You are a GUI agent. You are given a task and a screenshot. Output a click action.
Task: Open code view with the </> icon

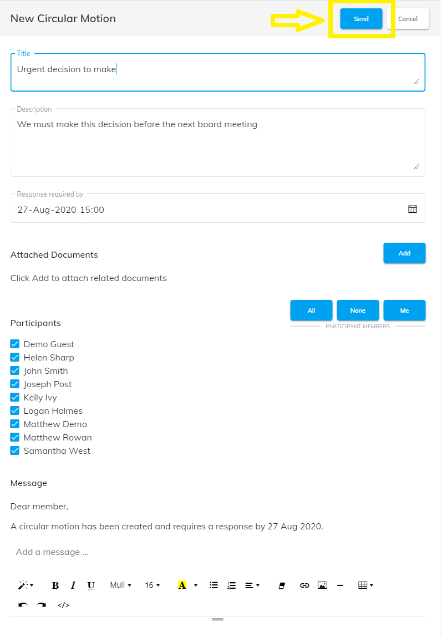coord(63,605)
